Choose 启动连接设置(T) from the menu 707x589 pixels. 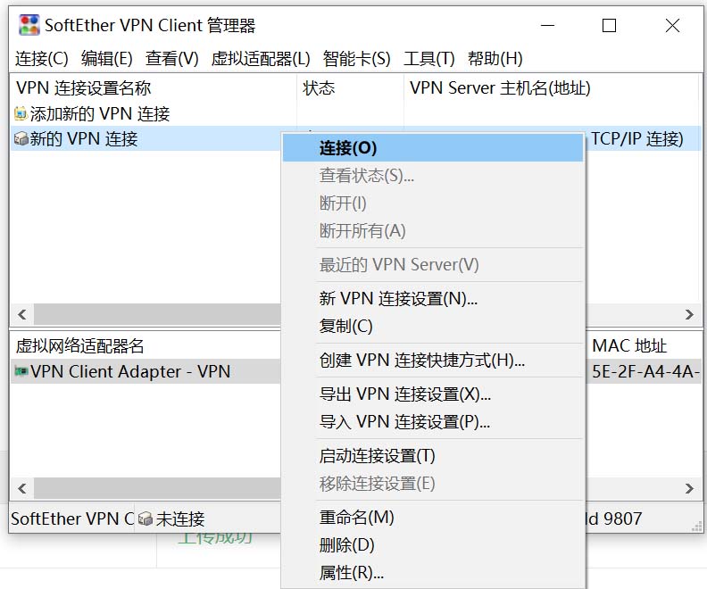coord(377,456)
